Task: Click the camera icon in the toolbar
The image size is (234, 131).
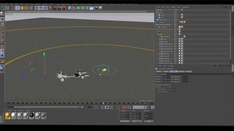Action: (96, 8)
